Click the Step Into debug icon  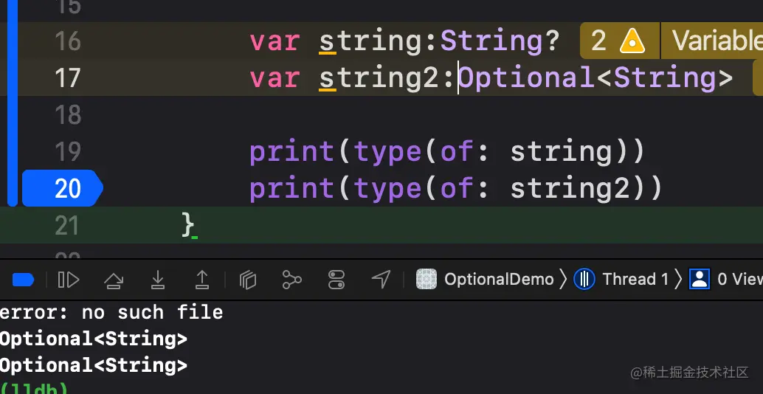[157, 280]
